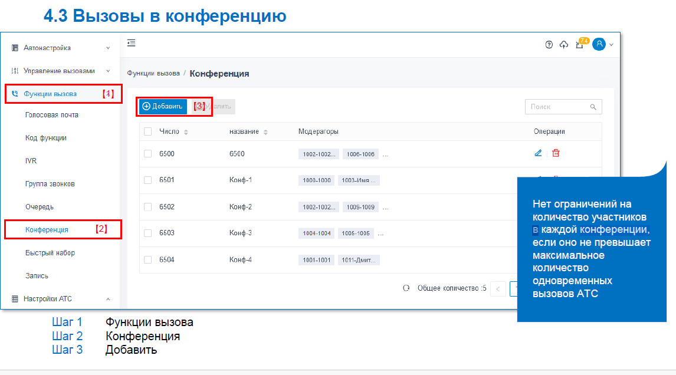Show more moderators ellipsis for 6500
The image size is (676, 375).
(x=385, y=154)
